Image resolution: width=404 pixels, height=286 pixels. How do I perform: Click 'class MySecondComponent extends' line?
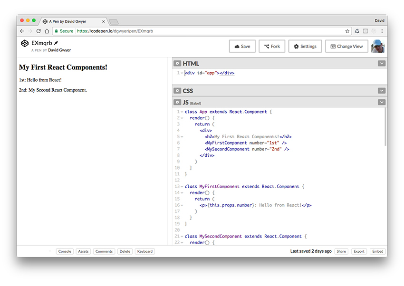[x=246, y=236]
